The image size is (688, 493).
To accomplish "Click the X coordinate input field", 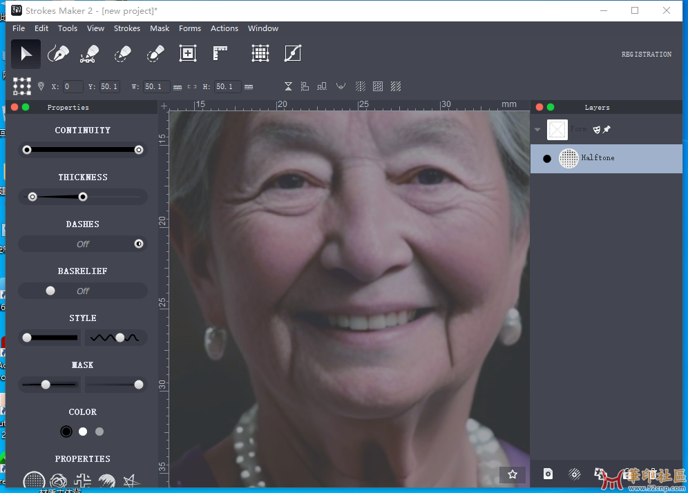I will pos(73,87).
